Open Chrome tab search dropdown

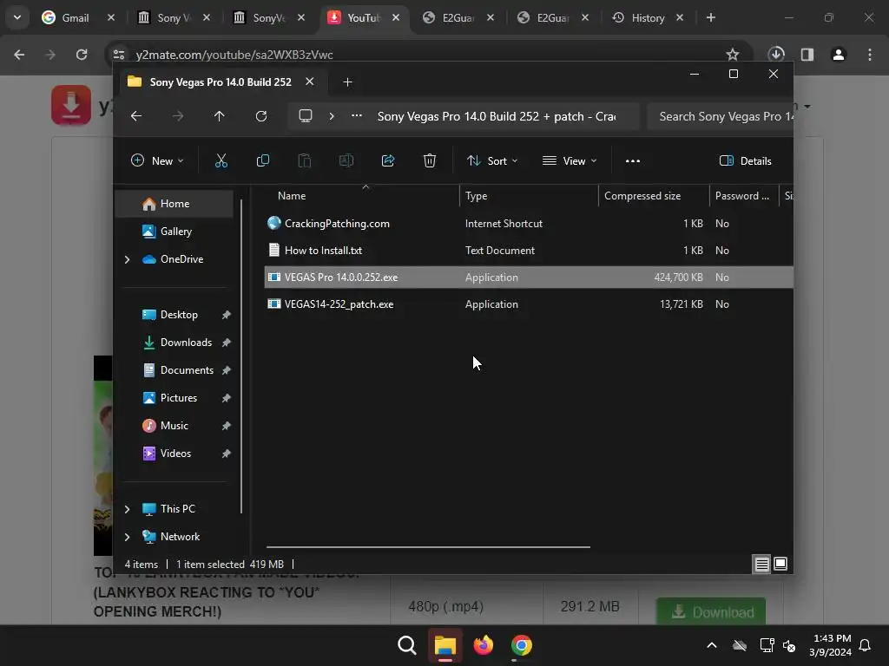point(17,17)
